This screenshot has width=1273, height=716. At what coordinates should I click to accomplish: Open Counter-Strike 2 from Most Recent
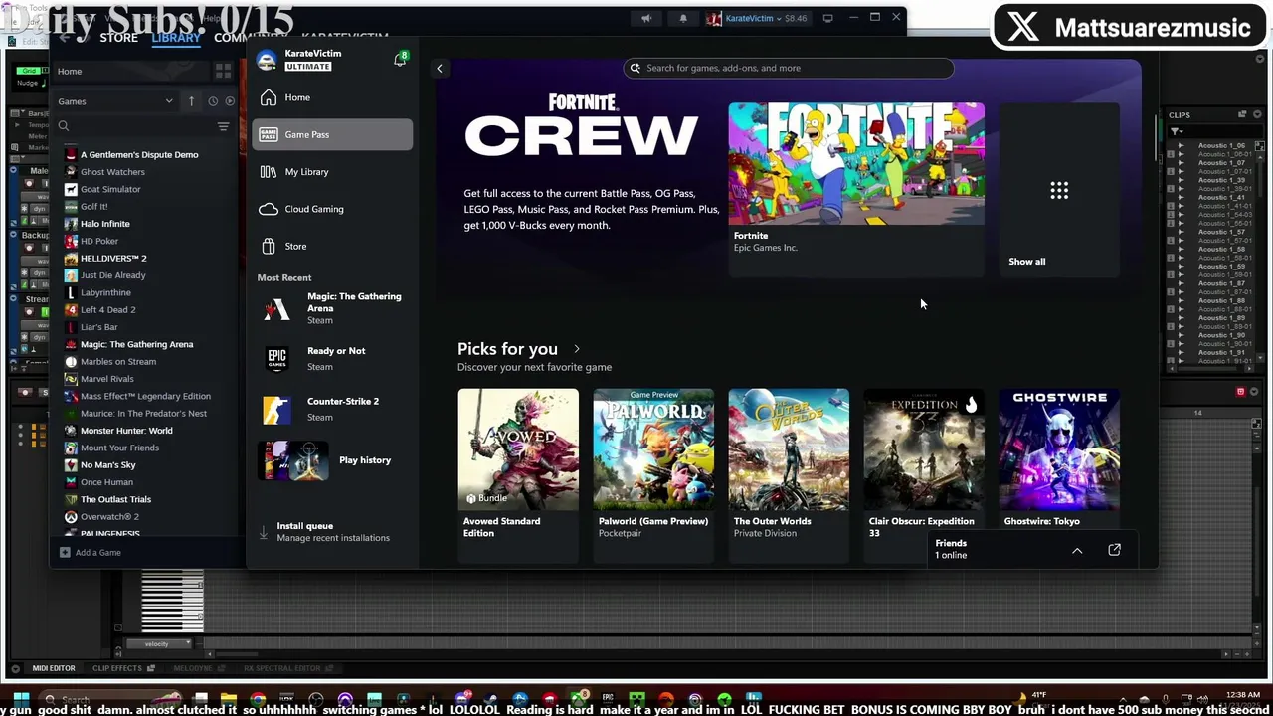point(332,409)
